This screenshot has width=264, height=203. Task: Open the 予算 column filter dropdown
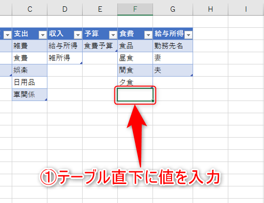click(113, 35)
